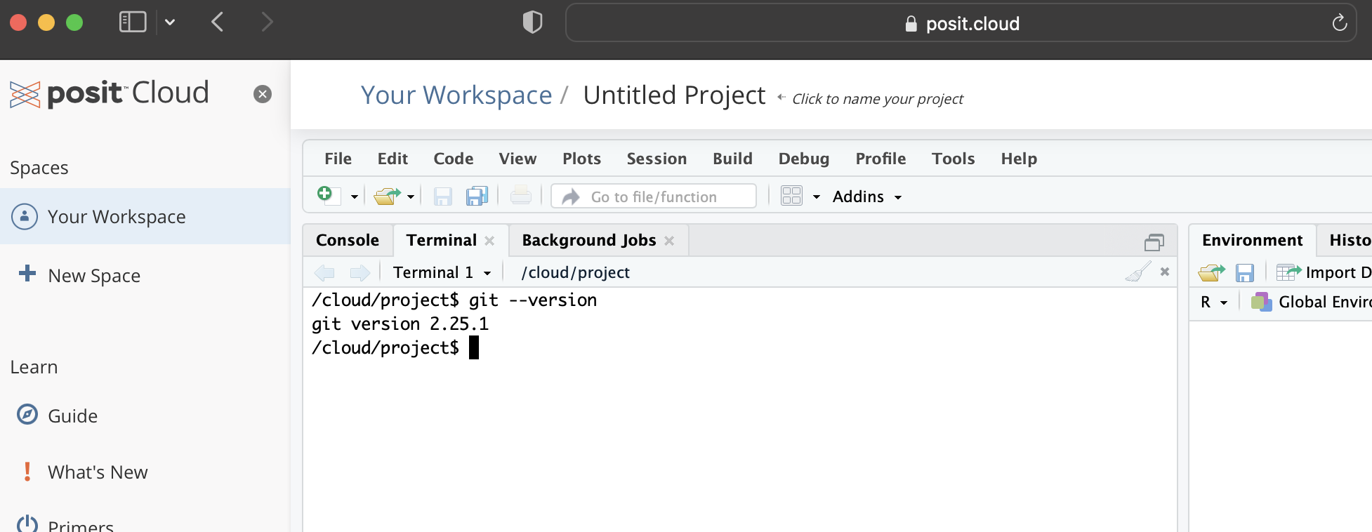This screenshot has width=1372, height=532.
Task: Open the Addins dropdown
Action: (x=866, y=197)
